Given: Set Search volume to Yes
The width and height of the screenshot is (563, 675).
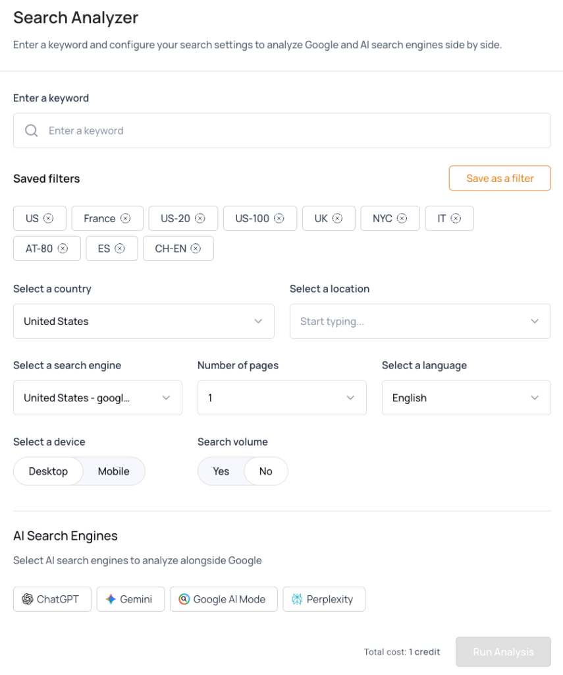Looking at the screenshot, I should 221,471.
